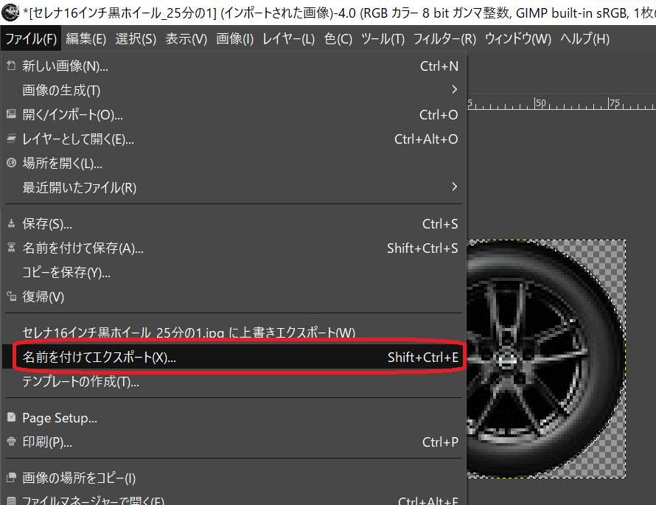Click the save-as icon beside 名前を付けて保存
The image size is (656, 505).
[11, 248]
